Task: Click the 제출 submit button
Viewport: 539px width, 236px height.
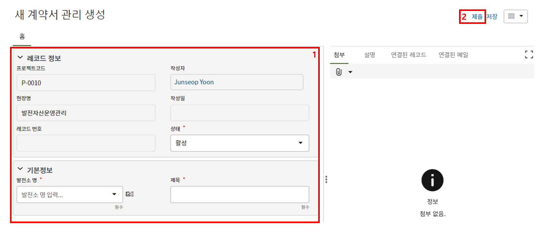Action: coord(477,16)
